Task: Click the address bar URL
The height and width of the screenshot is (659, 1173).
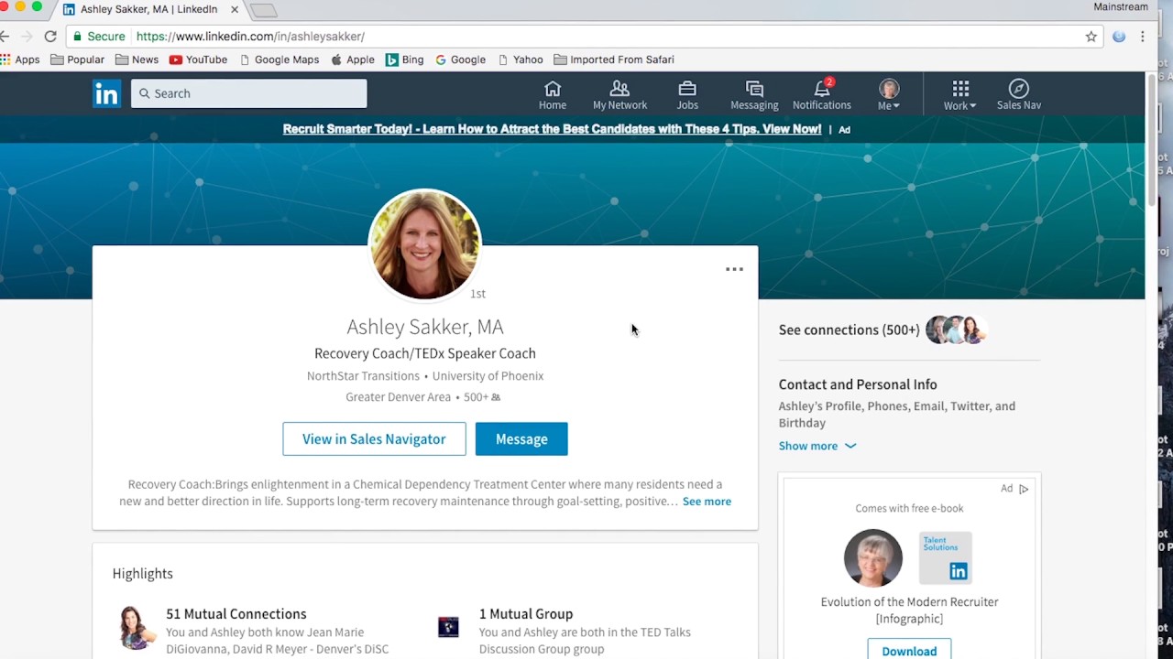Action: [x=250, y=37]
